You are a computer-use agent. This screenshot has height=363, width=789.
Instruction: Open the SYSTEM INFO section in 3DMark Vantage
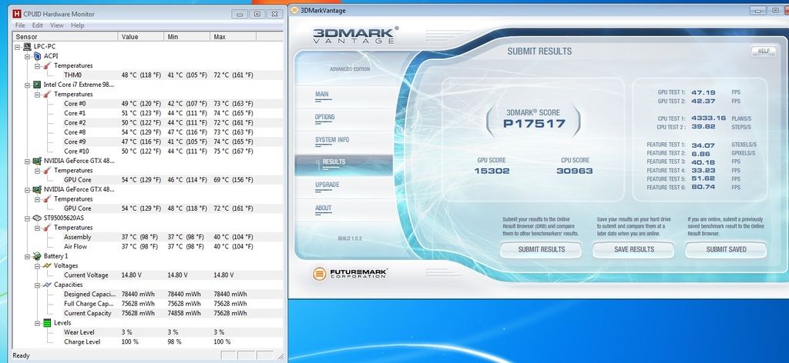click(332, 139)
